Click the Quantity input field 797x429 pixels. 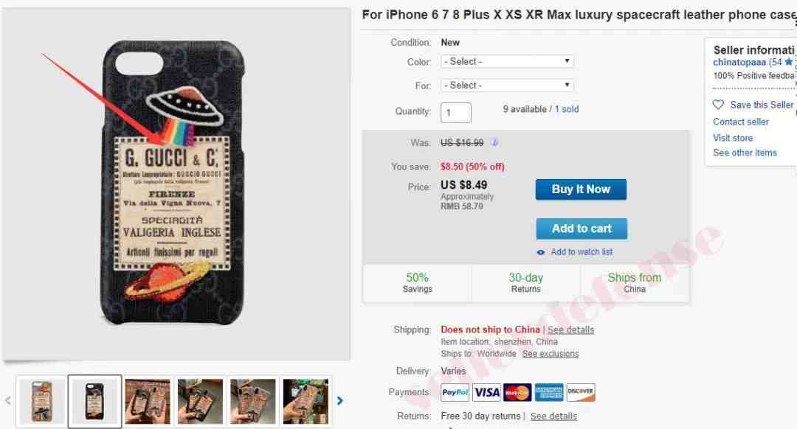[x=455, y=112]
